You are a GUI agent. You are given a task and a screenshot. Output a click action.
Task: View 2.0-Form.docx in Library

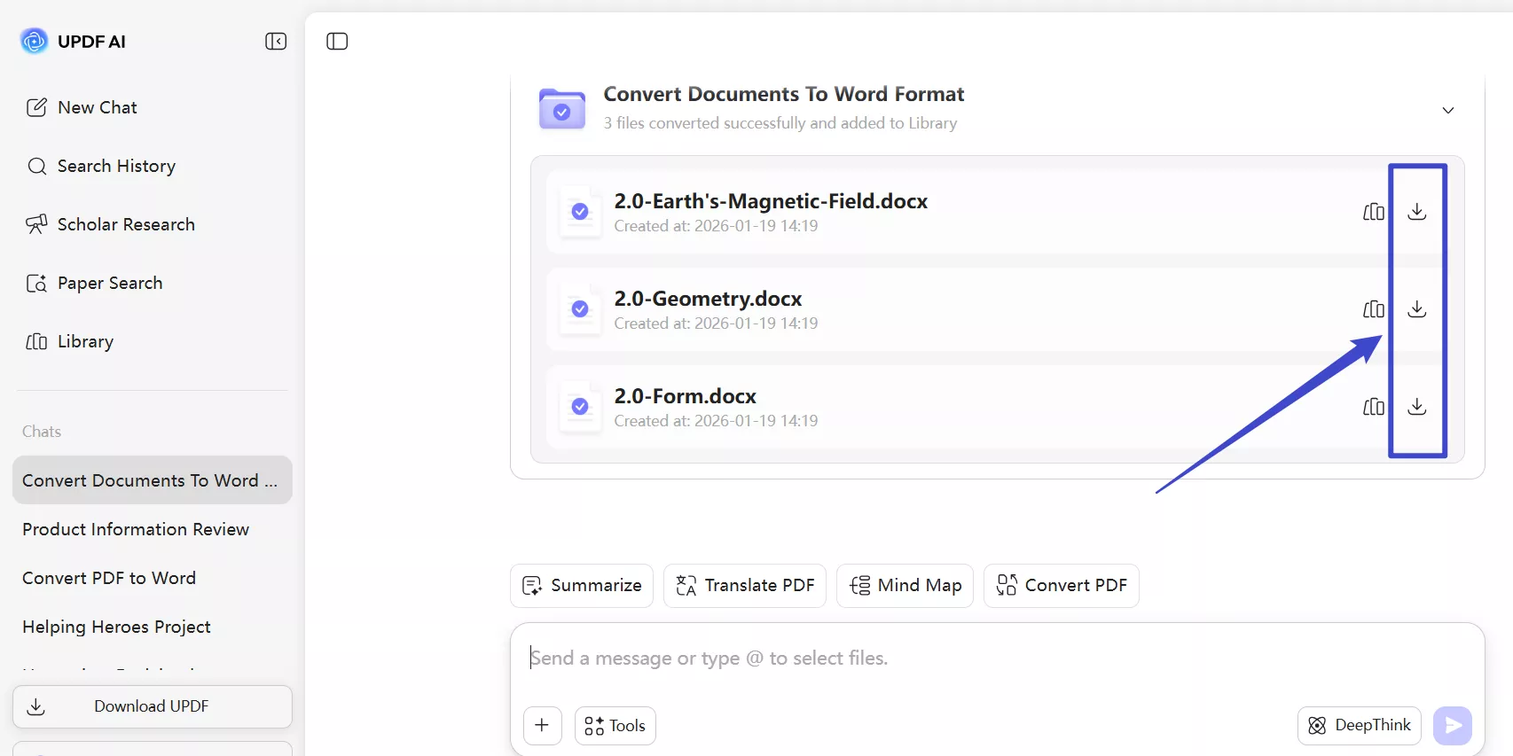coord(1374,407)
